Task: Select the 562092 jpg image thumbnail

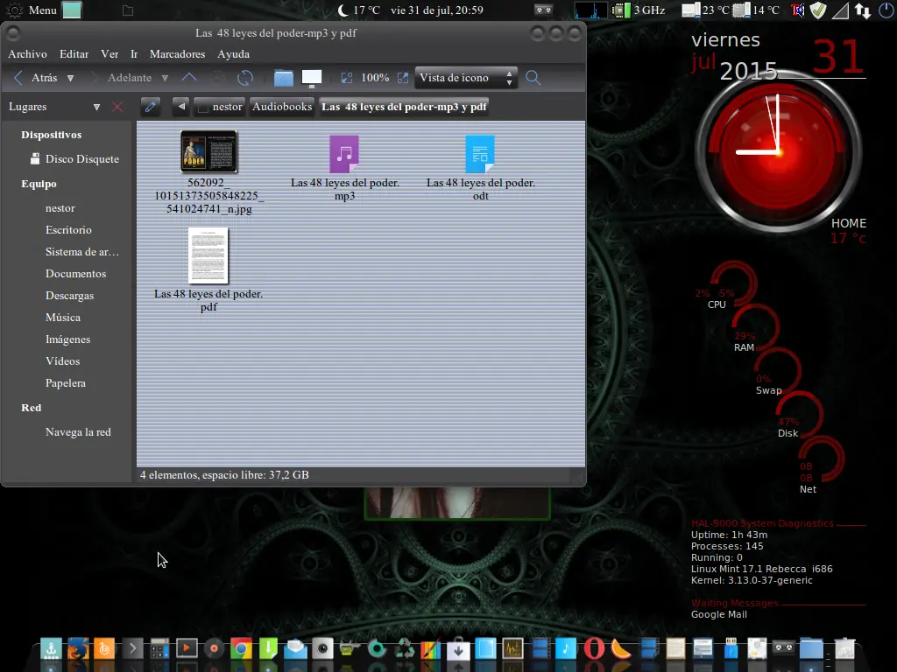Action: (x=208, y=152)
